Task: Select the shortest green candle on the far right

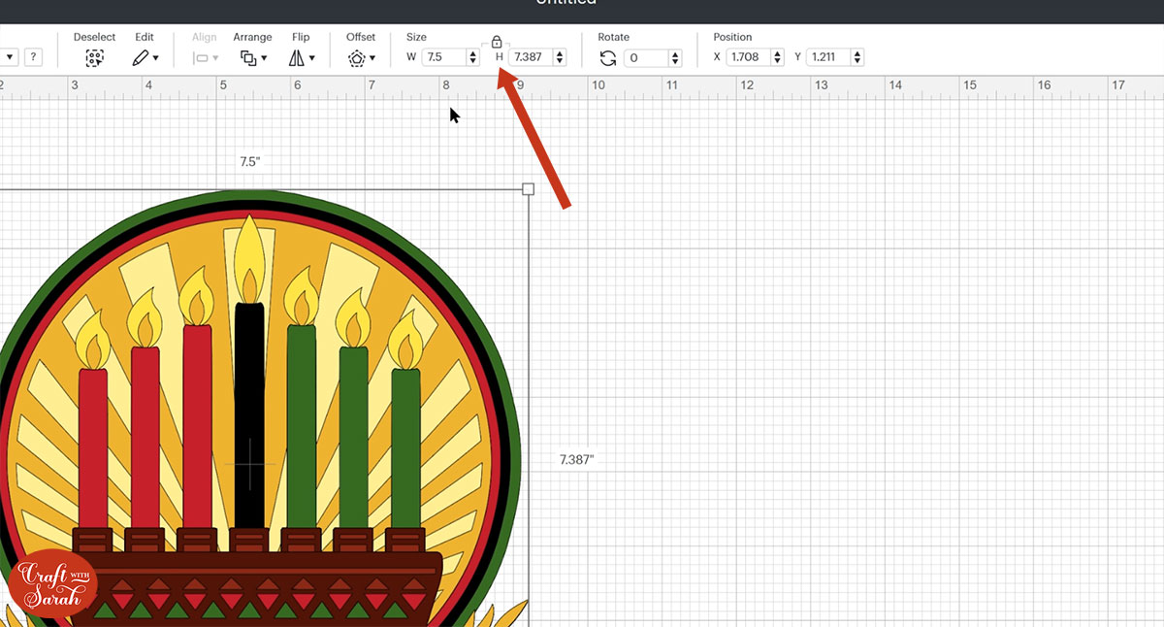Action: pyautogui.click(x=405, y=447)
